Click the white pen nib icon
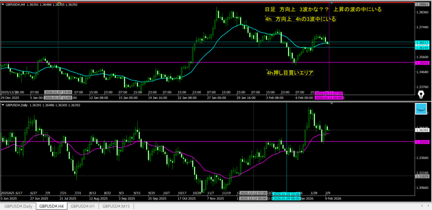 (421, 93)
